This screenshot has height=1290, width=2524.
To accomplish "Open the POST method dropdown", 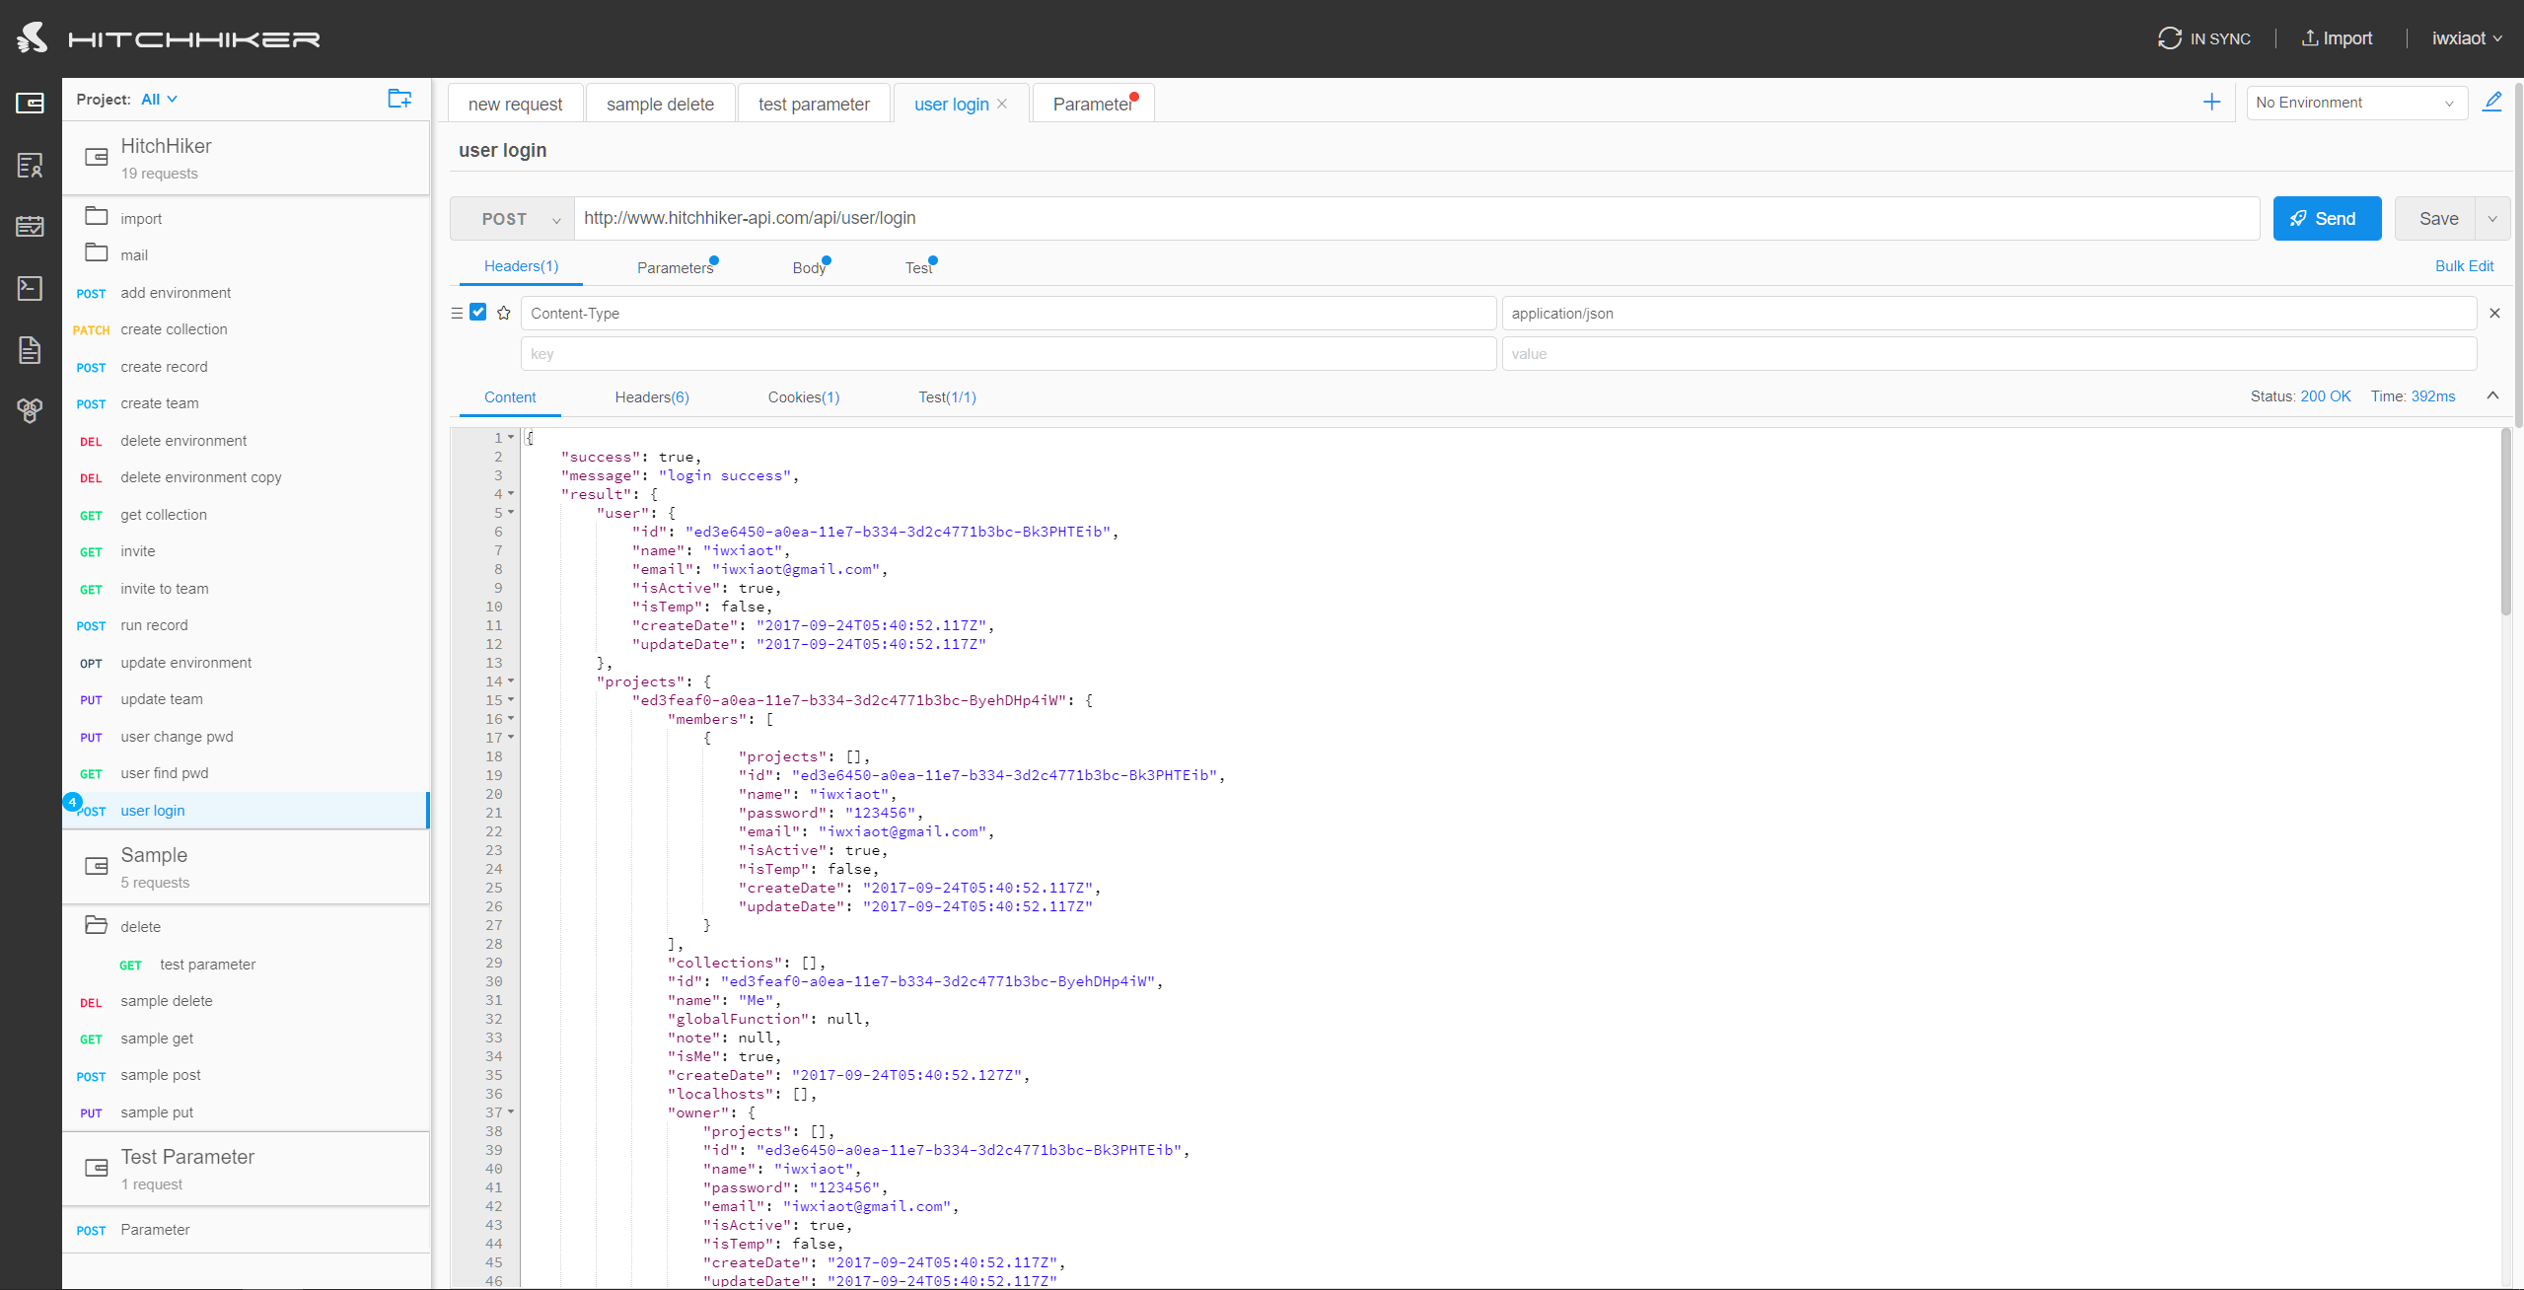I will (512, 219).
